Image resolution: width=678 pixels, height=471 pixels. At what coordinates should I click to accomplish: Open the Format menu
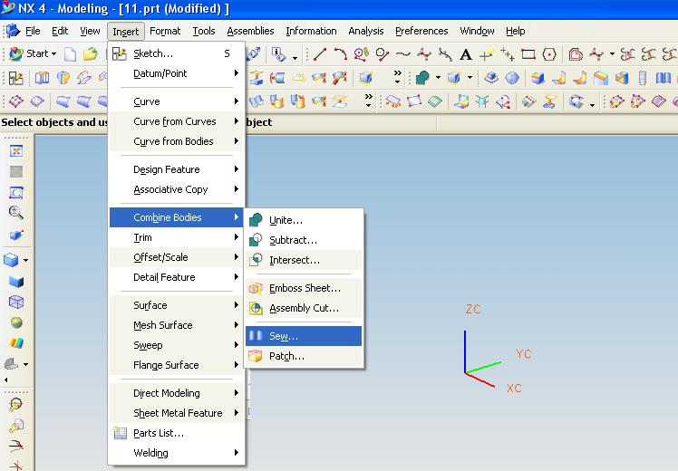pyautogui.click(x=165, y=31)
